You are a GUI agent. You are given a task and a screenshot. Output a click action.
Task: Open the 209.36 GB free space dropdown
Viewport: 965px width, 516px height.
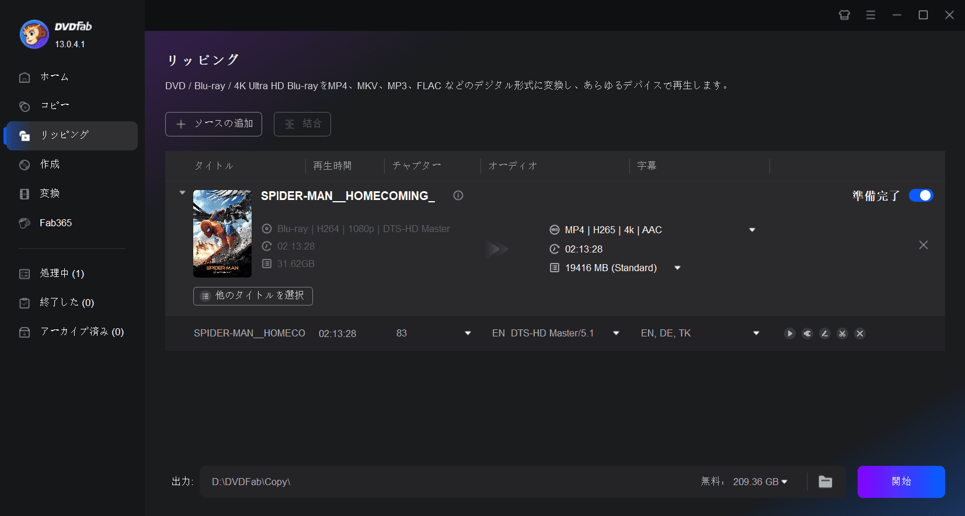tap(784, 482)
